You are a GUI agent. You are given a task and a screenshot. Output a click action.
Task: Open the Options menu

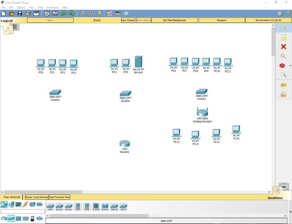(21, 7)
